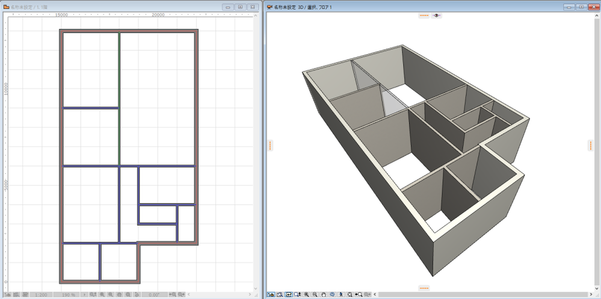601x299 pixels.
Task: Click Previous Zoom icon in 3D window
Action: (359, 295)
